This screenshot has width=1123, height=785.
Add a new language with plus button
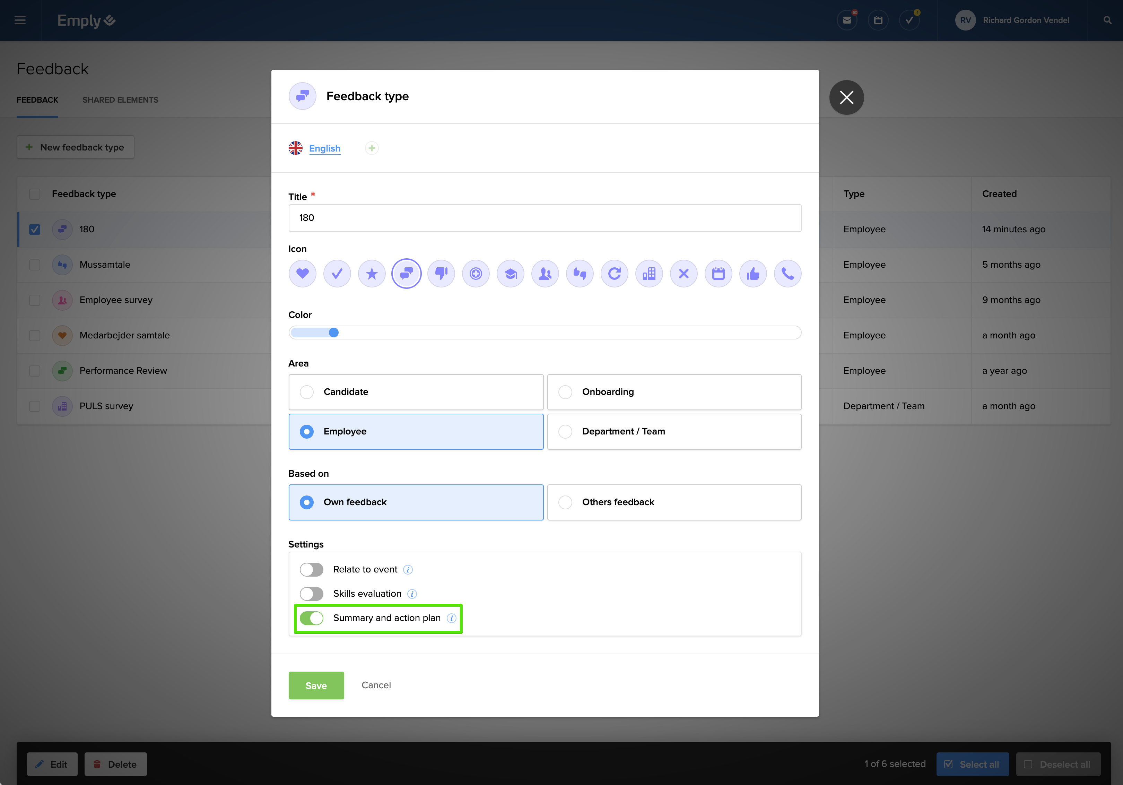tap(372, 148)
